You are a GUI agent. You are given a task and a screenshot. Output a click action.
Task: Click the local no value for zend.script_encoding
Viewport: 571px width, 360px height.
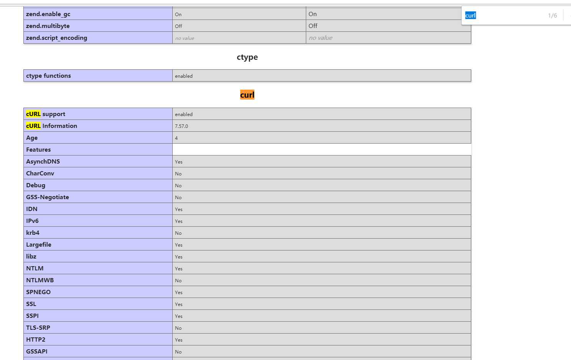point(185,38)
